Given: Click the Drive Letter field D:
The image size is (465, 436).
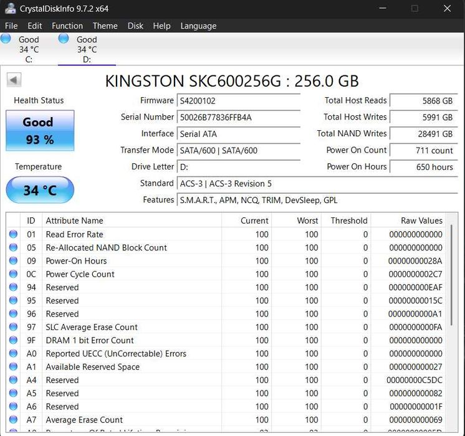Looking at the screenshot, I should click(x=239, y=167).
